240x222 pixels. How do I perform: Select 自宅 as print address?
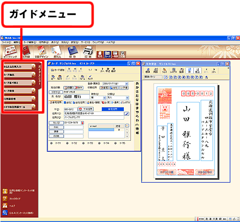click(x=104, y=88)
